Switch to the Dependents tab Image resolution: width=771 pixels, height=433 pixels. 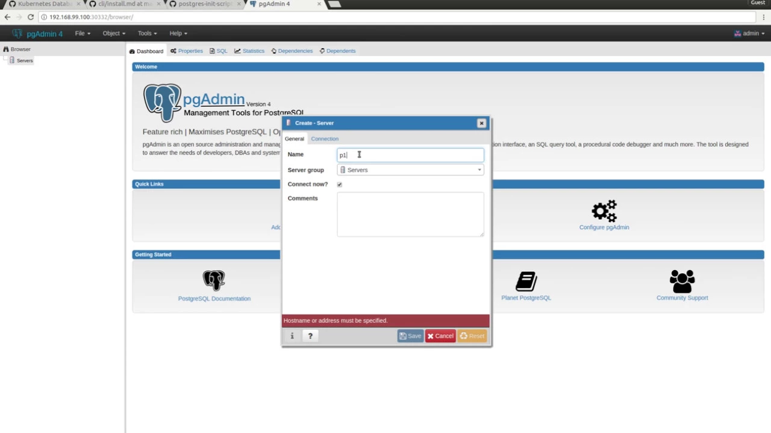click(x=337, y=51)
